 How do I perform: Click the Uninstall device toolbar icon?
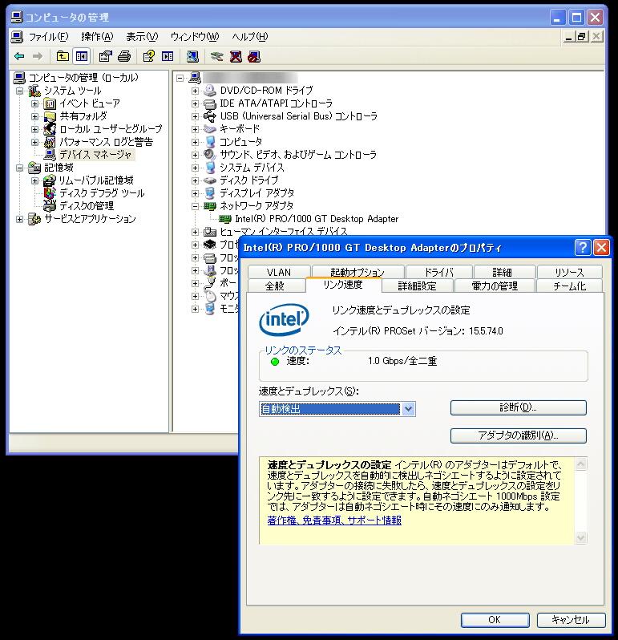pyautogui.click(x=236, y=56)
